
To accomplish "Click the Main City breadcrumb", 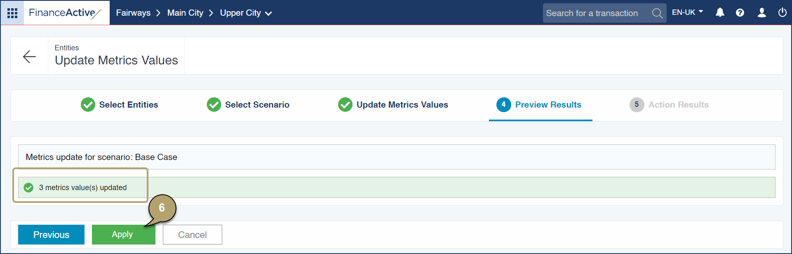I will (x=185, y=13).
